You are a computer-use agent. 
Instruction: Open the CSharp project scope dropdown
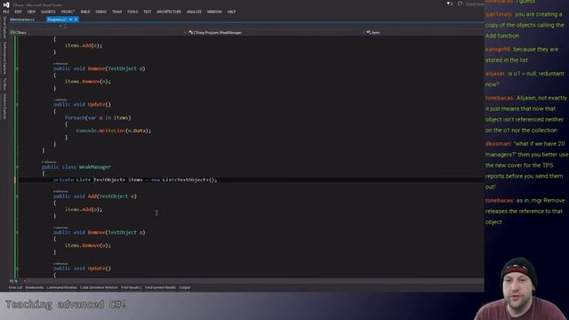98,32
